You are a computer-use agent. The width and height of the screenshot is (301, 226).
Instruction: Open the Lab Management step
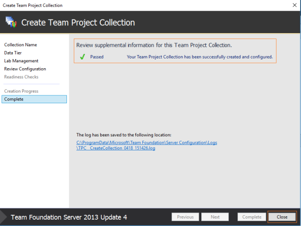click(21, 61)
